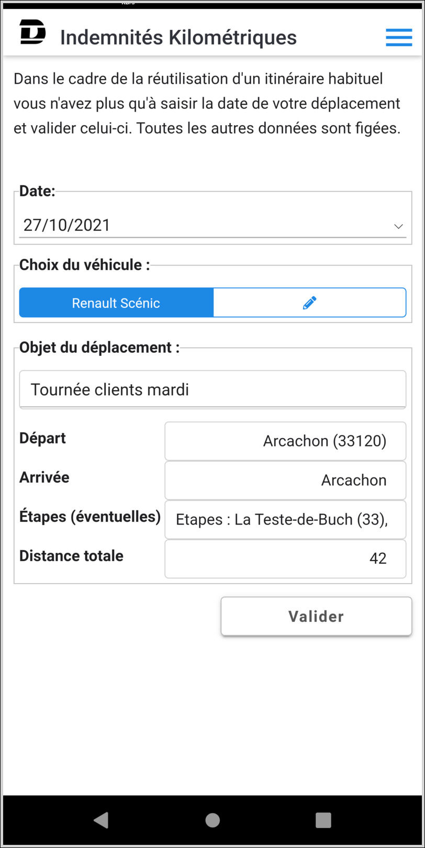Screen dimensions: 425x848
Task: Tap the Android back triangle icon
Action: 101,820
